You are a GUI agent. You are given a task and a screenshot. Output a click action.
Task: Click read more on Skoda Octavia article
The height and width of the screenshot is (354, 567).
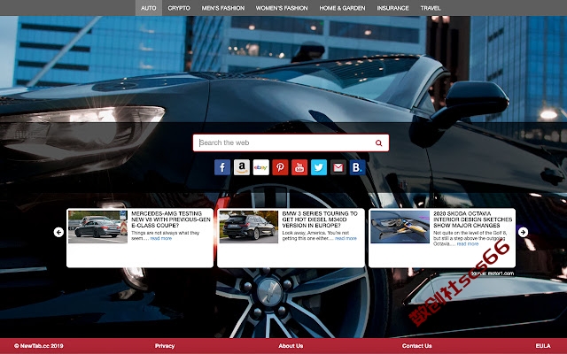coord(468,244)
